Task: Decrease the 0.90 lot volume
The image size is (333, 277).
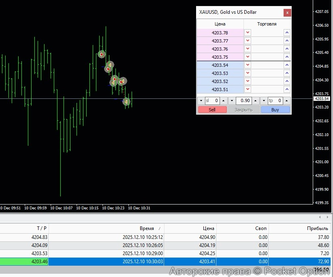Action: 232,101
